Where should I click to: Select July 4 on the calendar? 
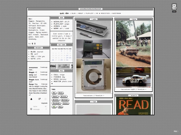pyautogui.click(x=70, y=51)
